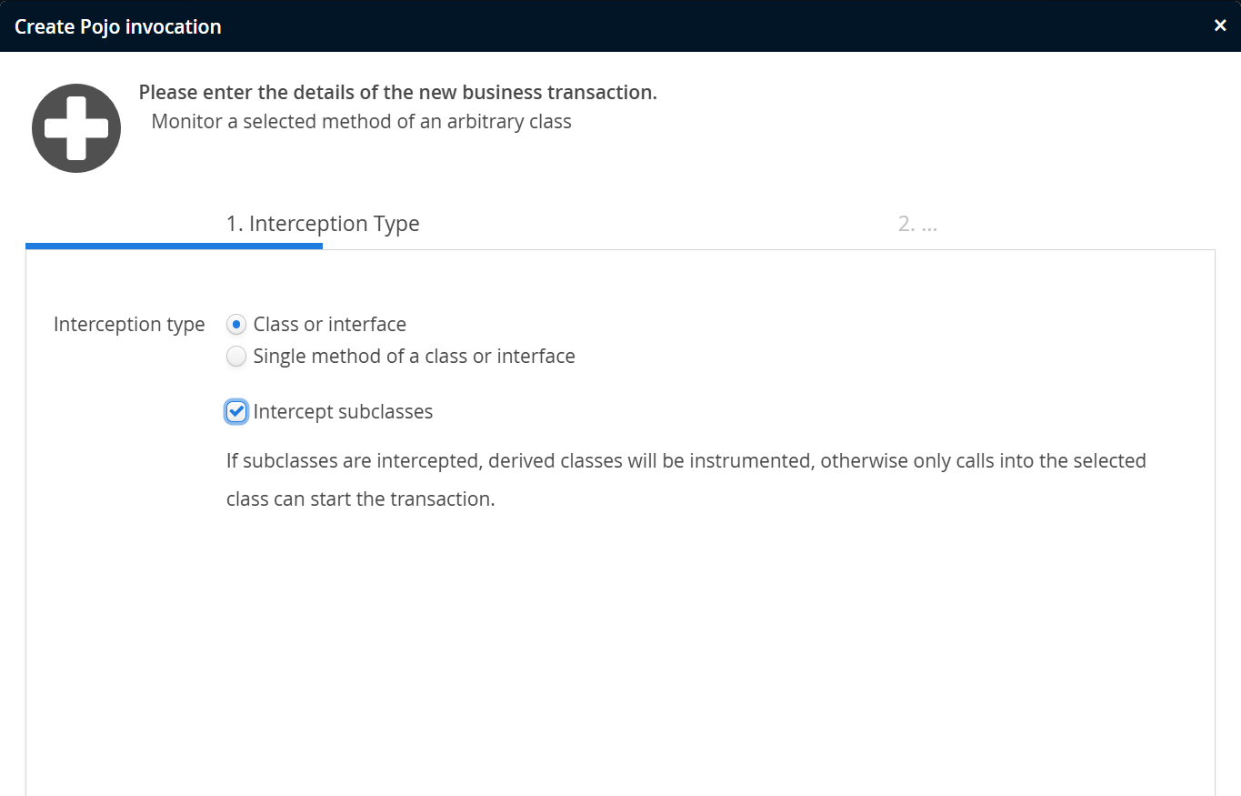Click the 'Monitor a selected method' subtitle
The image size is (1241, 796).
(361, 122)
